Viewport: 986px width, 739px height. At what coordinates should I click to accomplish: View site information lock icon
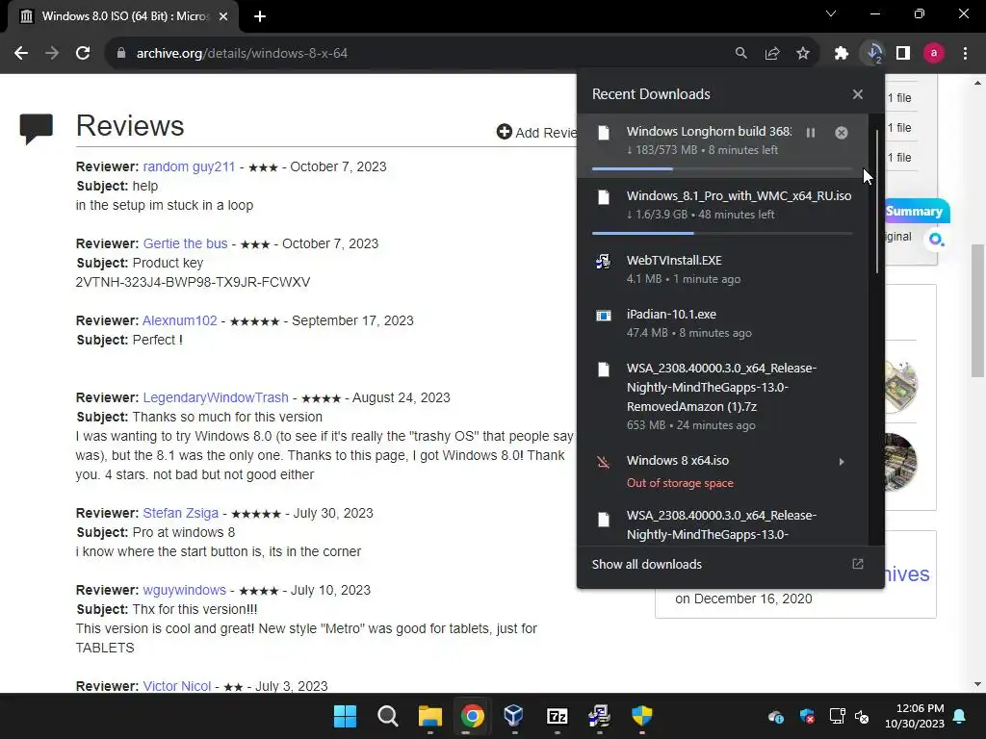(x=120, y=54)
